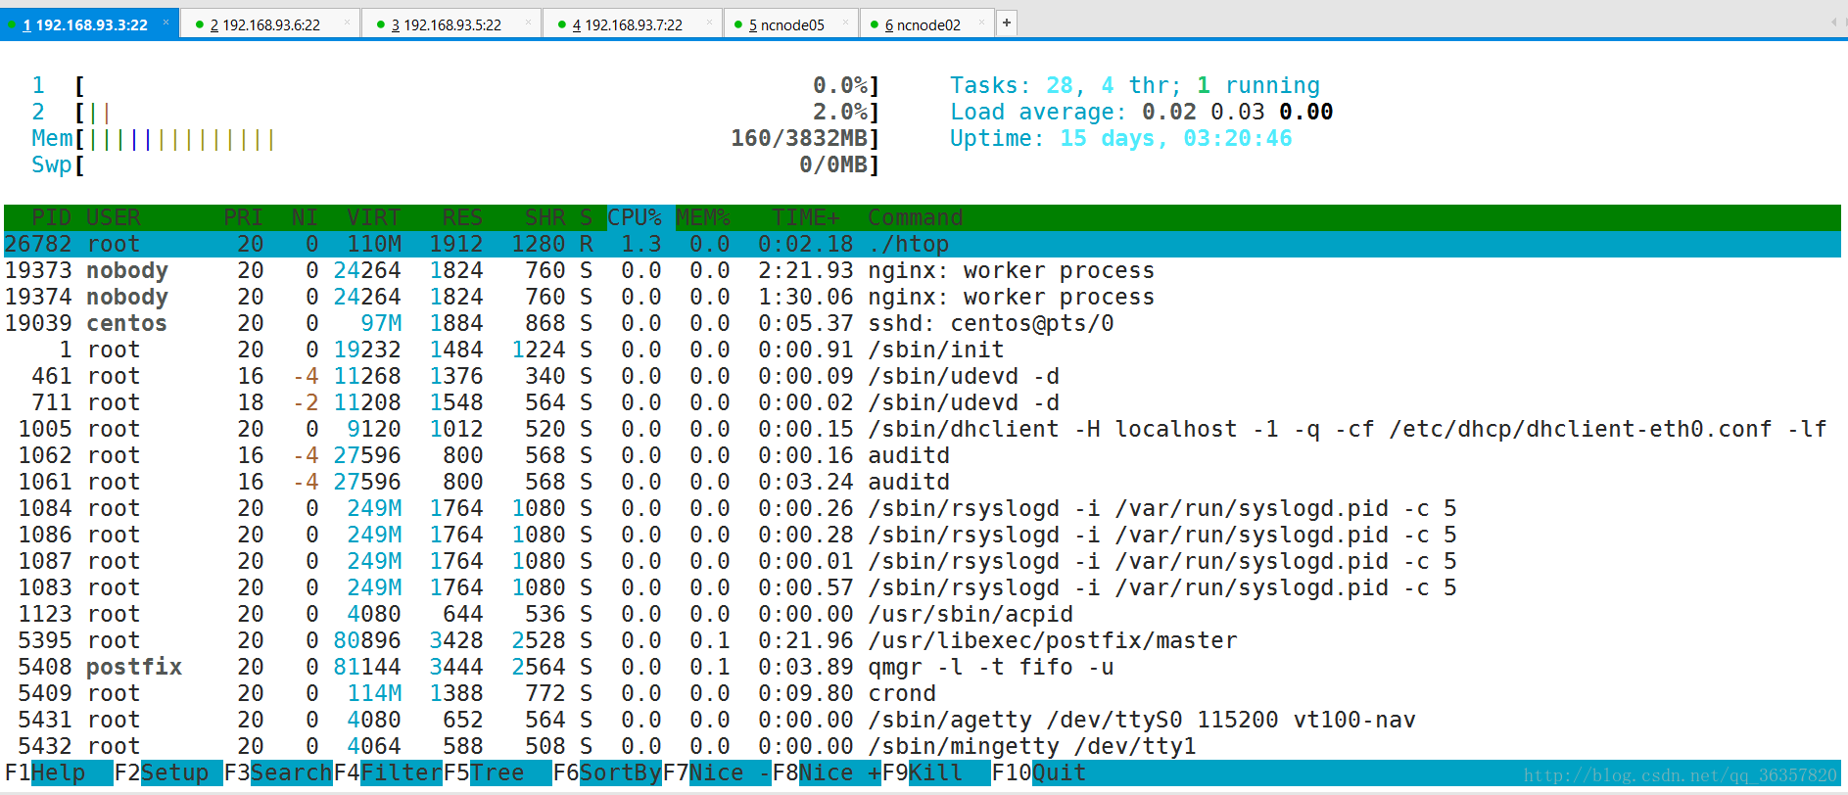Sort by the TIME+ column header

coord(806,217)
